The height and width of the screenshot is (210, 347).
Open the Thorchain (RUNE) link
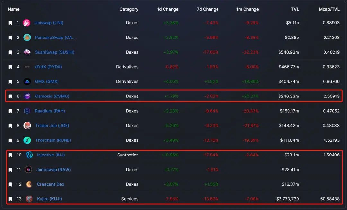53,140
